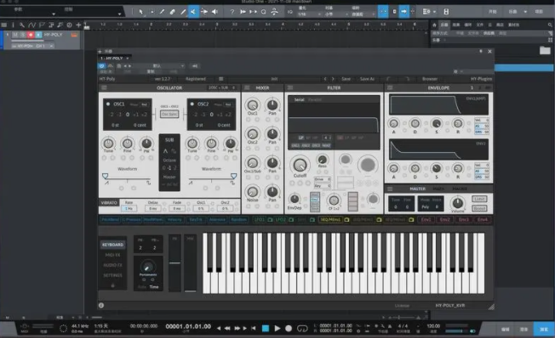Click the folder icon in browser panel
Viewport: 555px width, 338px height.
(x=545, y=50)
